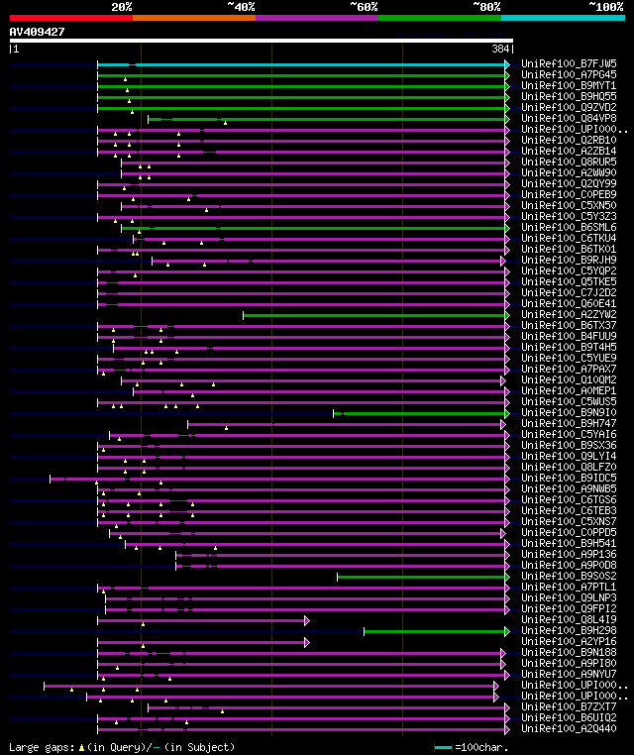Select the UniRef100_C5XN50 label

click(569, 205)
